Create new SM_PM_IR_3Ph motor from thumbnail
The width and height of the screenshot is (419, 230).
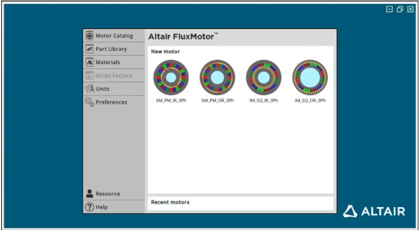click(171, 78)
